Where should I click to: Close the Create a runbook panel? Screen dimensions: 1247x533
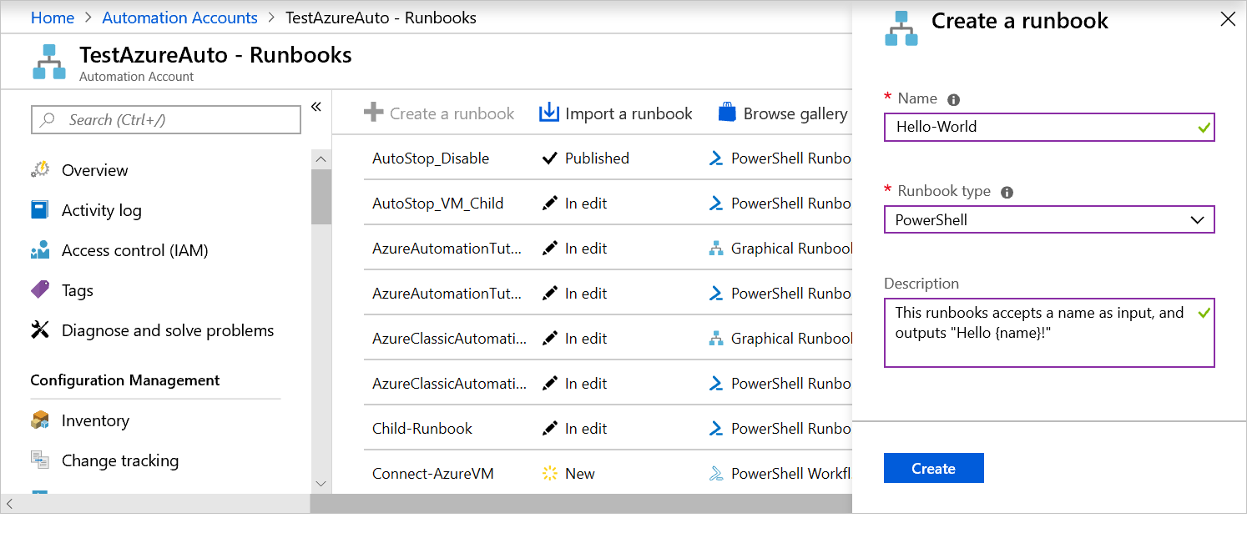1228,19
